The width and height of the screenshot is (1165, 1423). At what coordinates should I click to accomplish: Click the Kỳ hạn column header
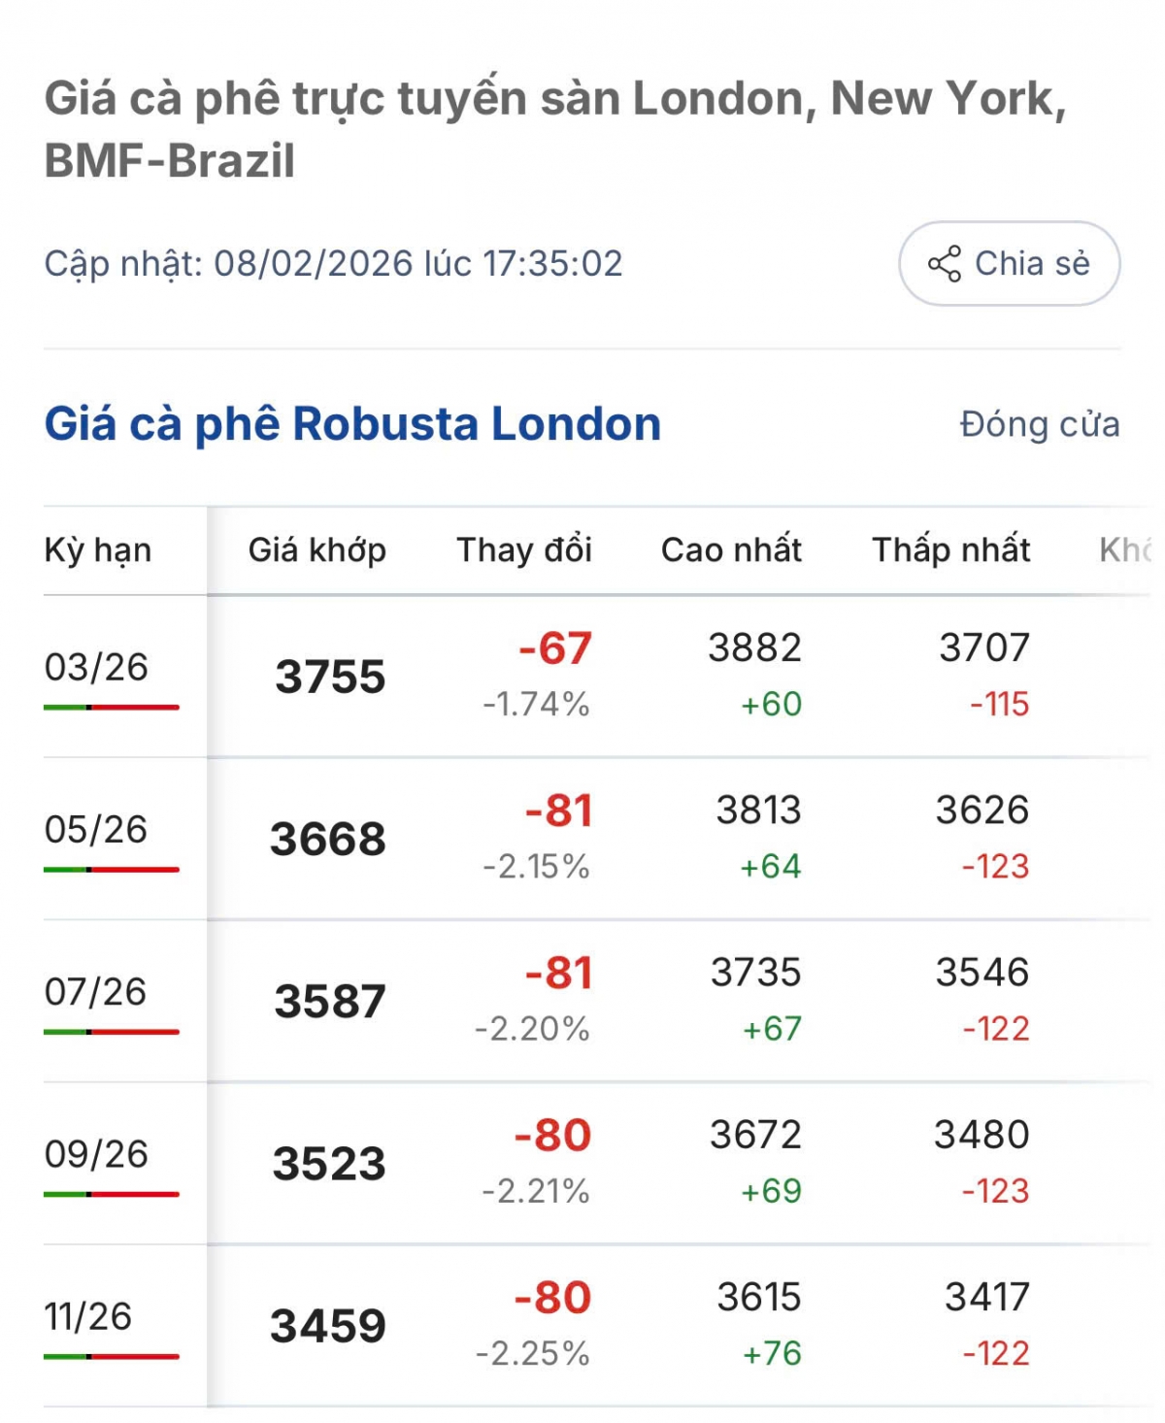[x=98, y=550]
